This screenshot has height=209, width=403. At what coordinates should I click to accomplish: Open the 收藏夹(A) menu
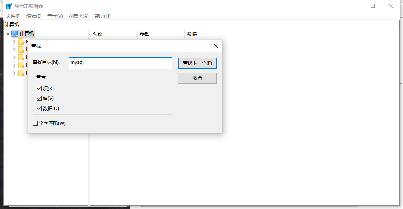78,16
